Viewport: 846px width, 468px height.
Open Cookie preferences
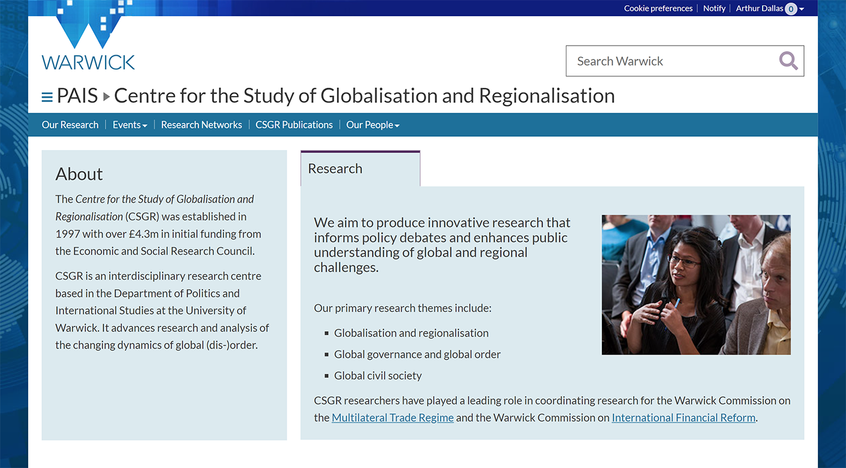pyautogui.click(x=658, y=8)
